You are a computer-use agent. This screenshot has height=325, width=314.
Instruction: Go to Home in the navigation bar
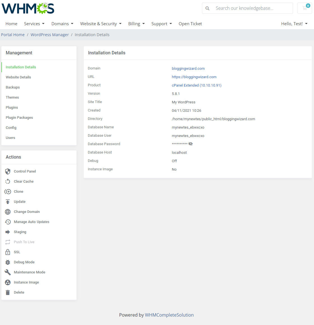pyautogui.click(x=11, y=24)
